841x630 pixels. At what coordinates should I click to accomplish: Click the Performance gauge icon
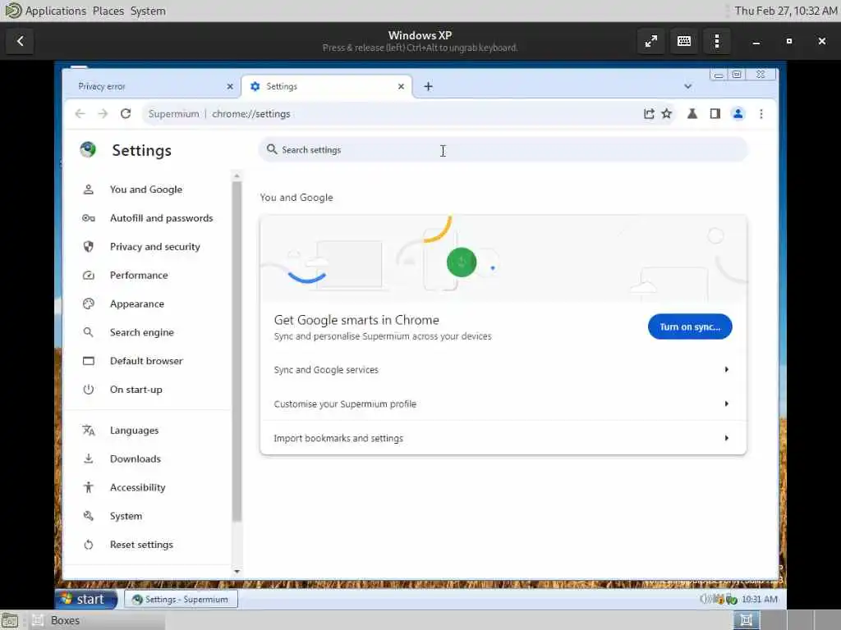pyautogui.click(x=89, y=276)
